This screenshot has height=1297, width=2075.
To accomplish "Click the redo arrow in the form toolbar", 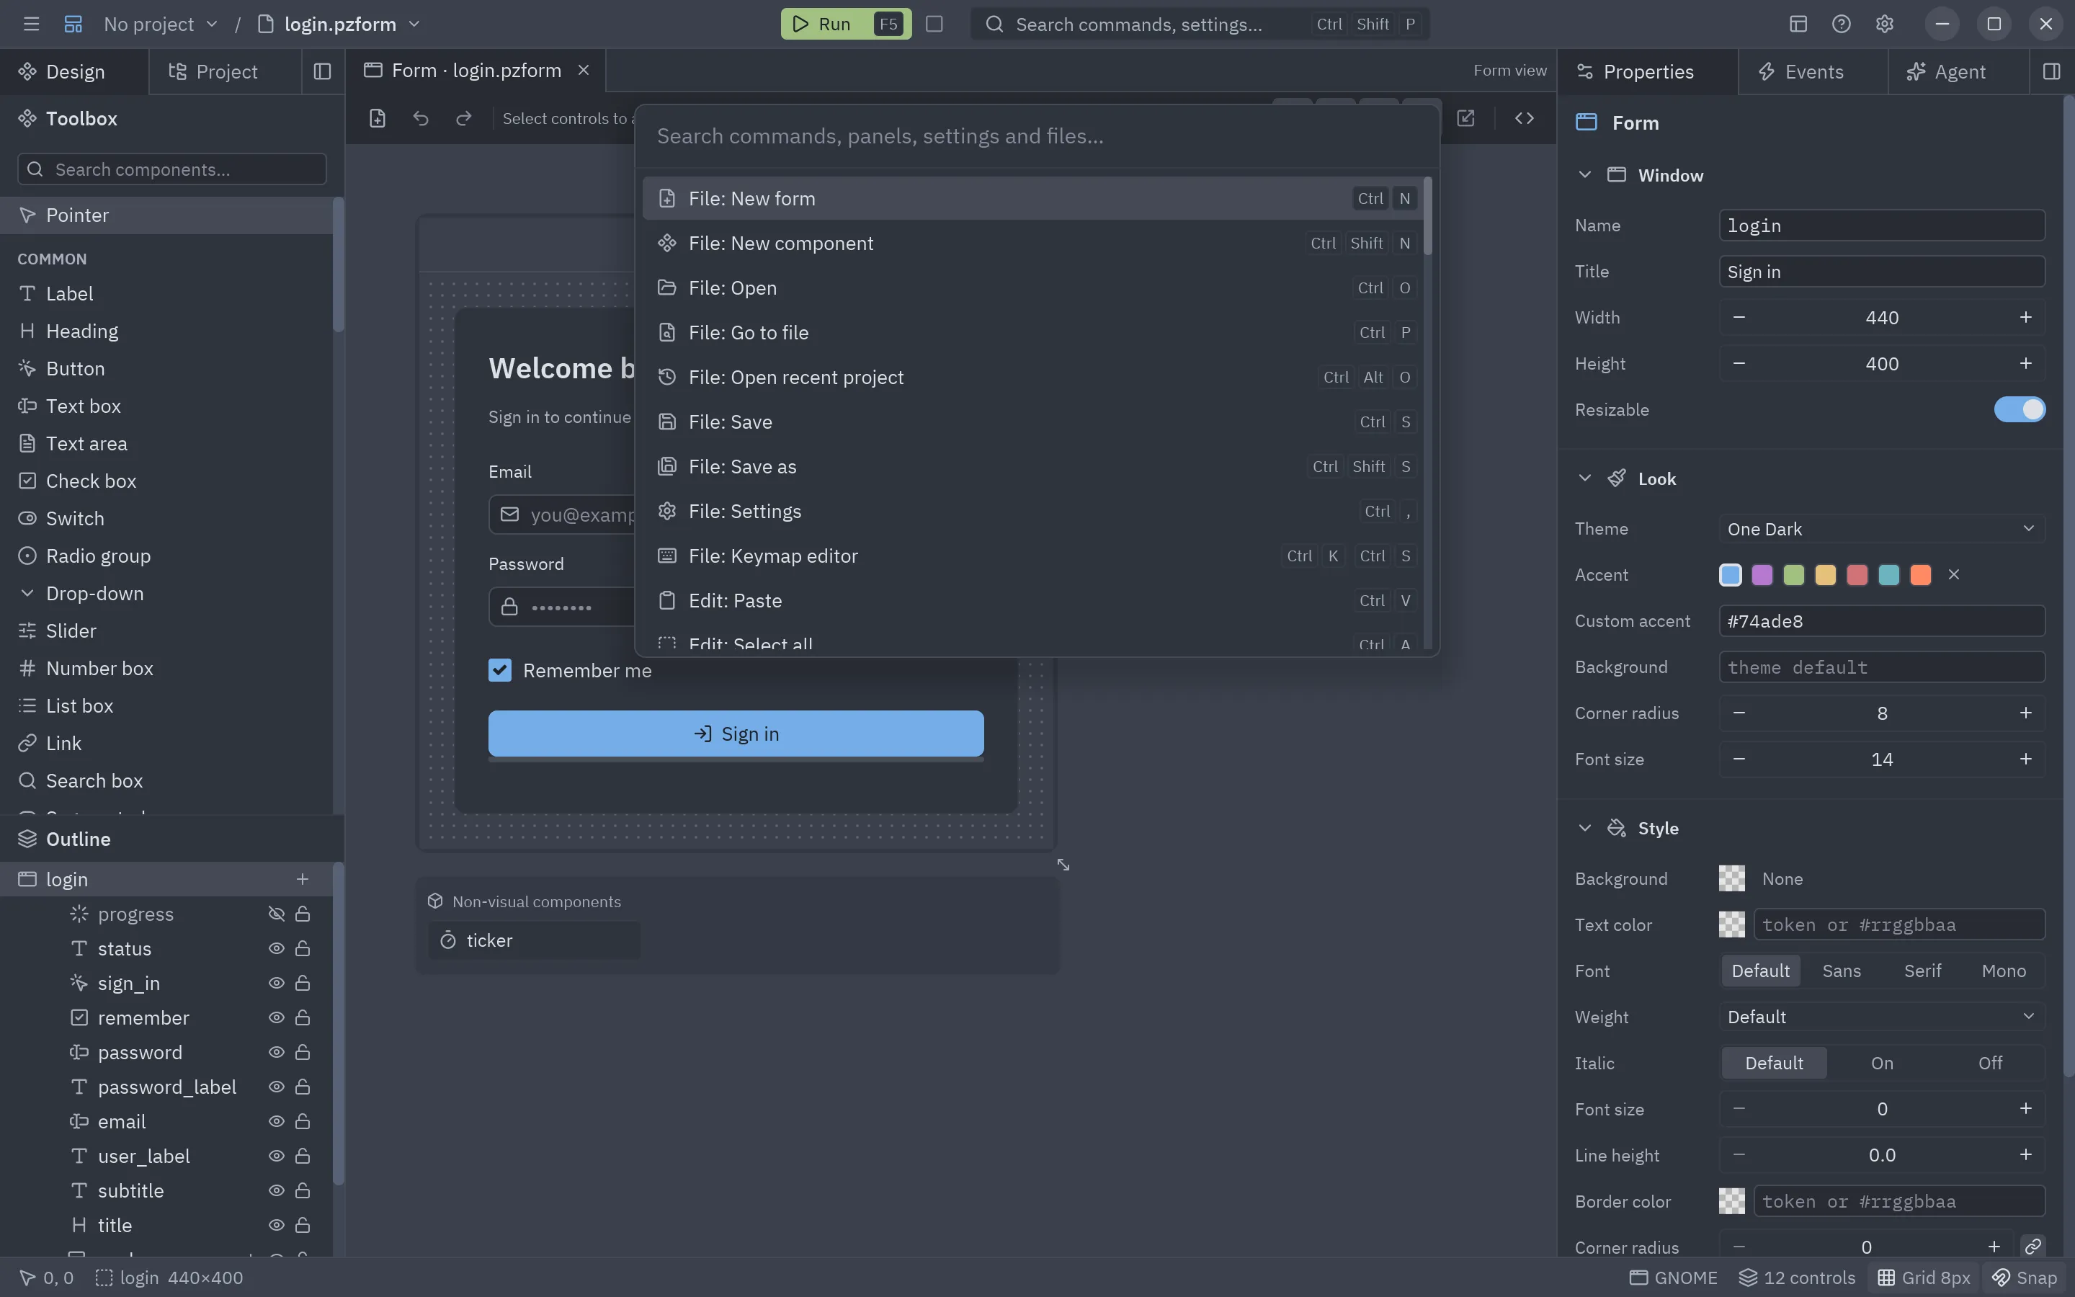I will coord(464,118).
